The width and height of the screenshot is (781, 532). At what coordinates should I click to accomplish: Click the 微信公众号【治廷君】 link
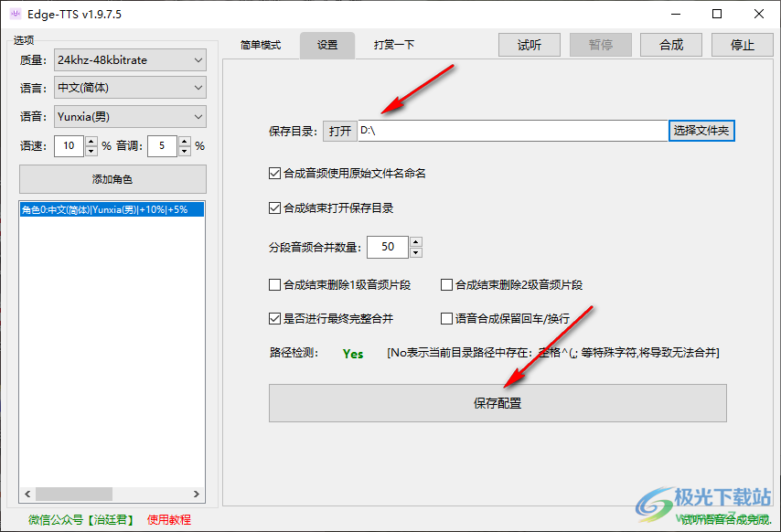point(81,520)
